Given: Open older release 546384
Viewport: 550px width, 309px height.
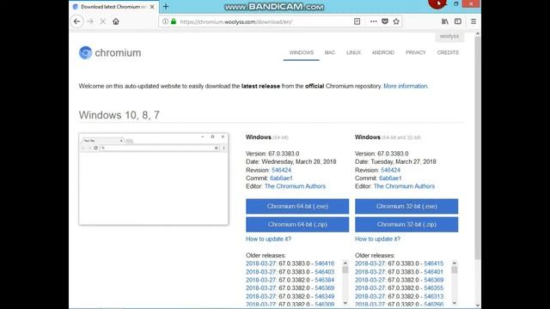Looking at the screenshot, I should [x=325, y=280].
